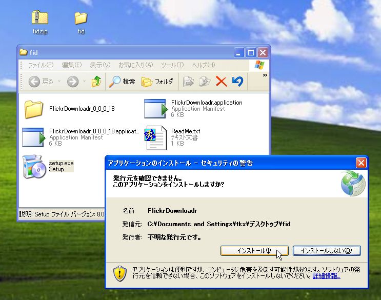This screenshot has width=381, height=300.
Task: Close the fid Explorer window
Action: point(263,52)
